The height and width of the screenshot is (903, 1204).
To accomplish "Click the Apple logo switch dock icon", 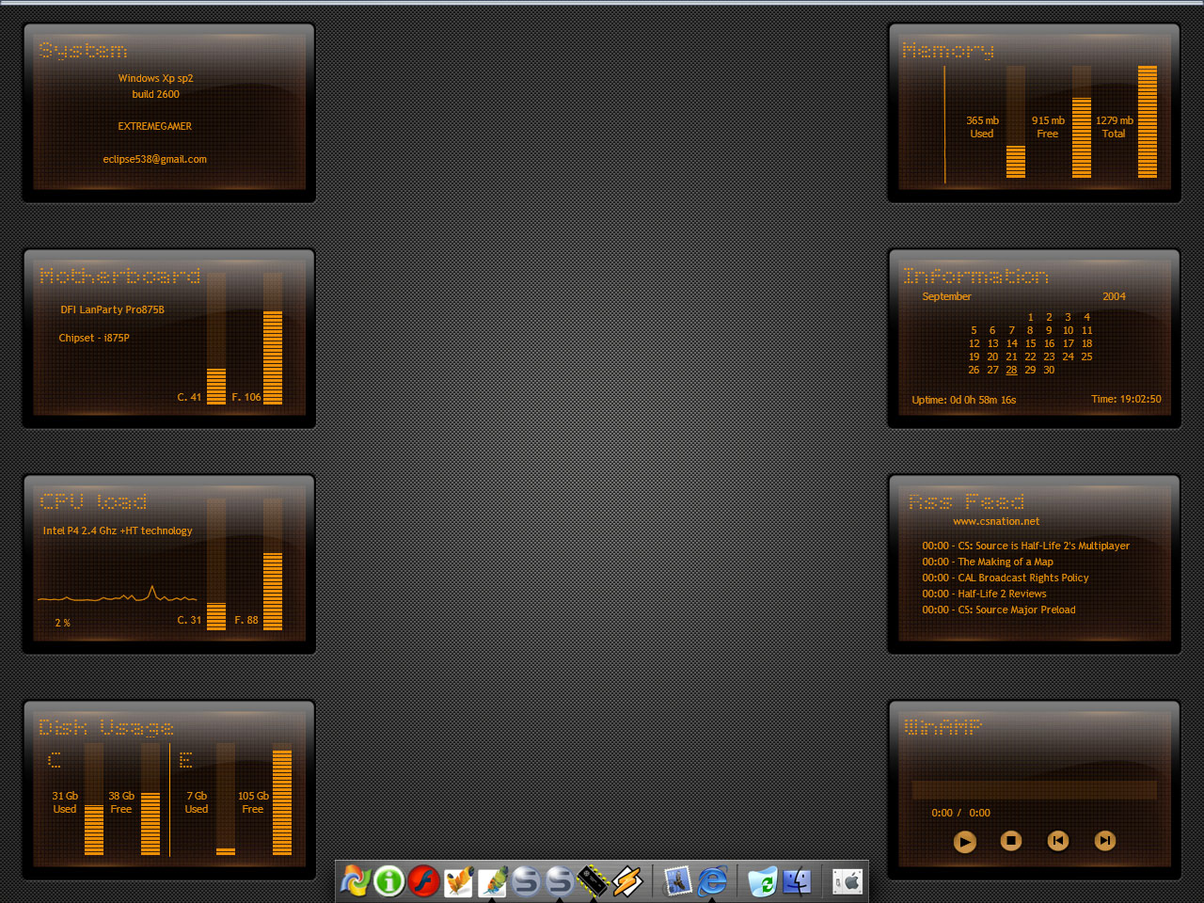I will [848, 881].
